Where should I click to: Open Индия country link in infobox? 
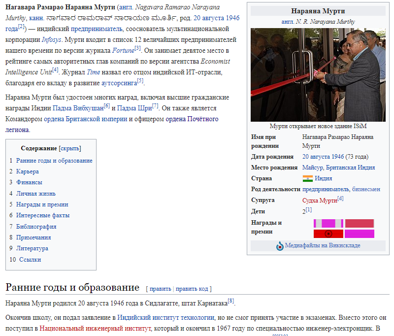click(x=324, y=178)
